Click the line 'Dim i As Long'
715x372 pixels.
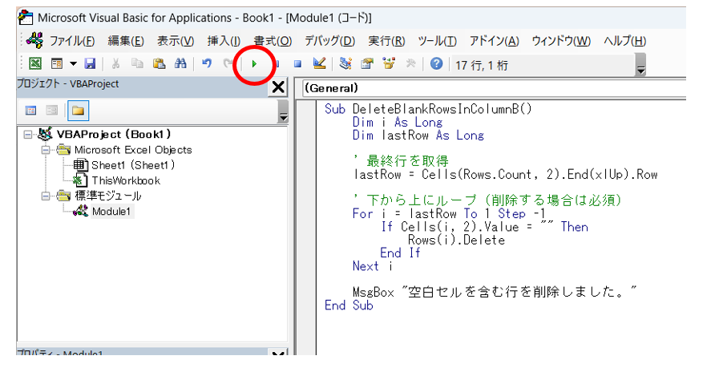397,122
